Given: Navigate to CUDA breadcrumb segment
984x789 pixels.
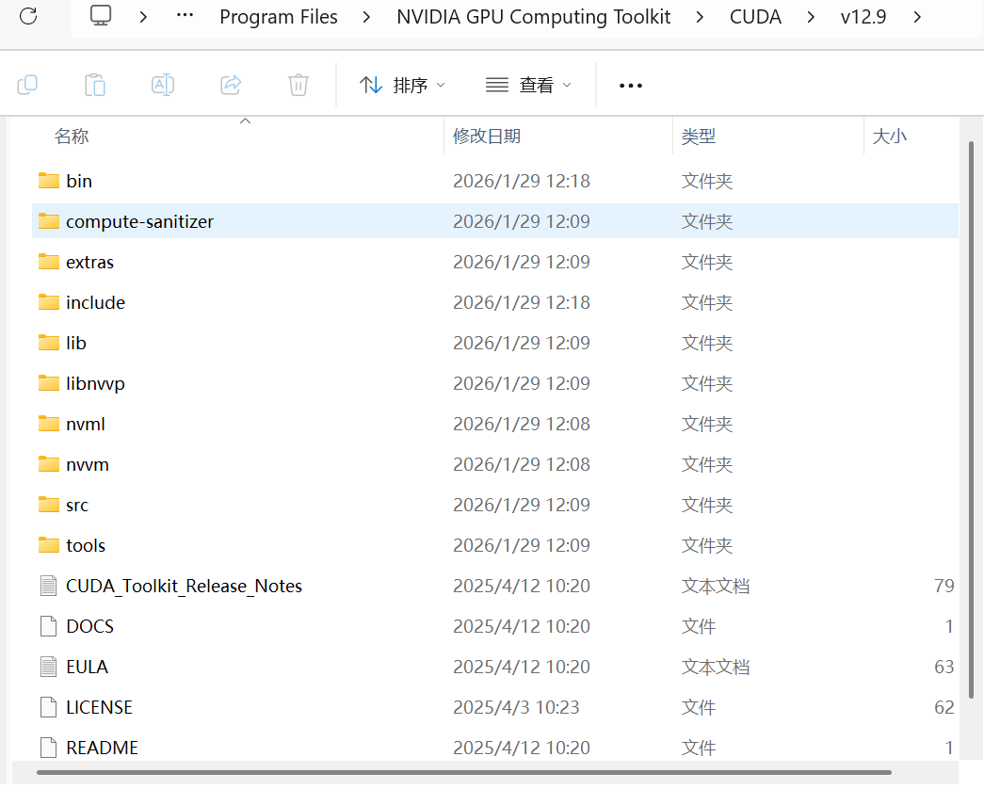Looking at the screenshot, I should tap(755, 17).
